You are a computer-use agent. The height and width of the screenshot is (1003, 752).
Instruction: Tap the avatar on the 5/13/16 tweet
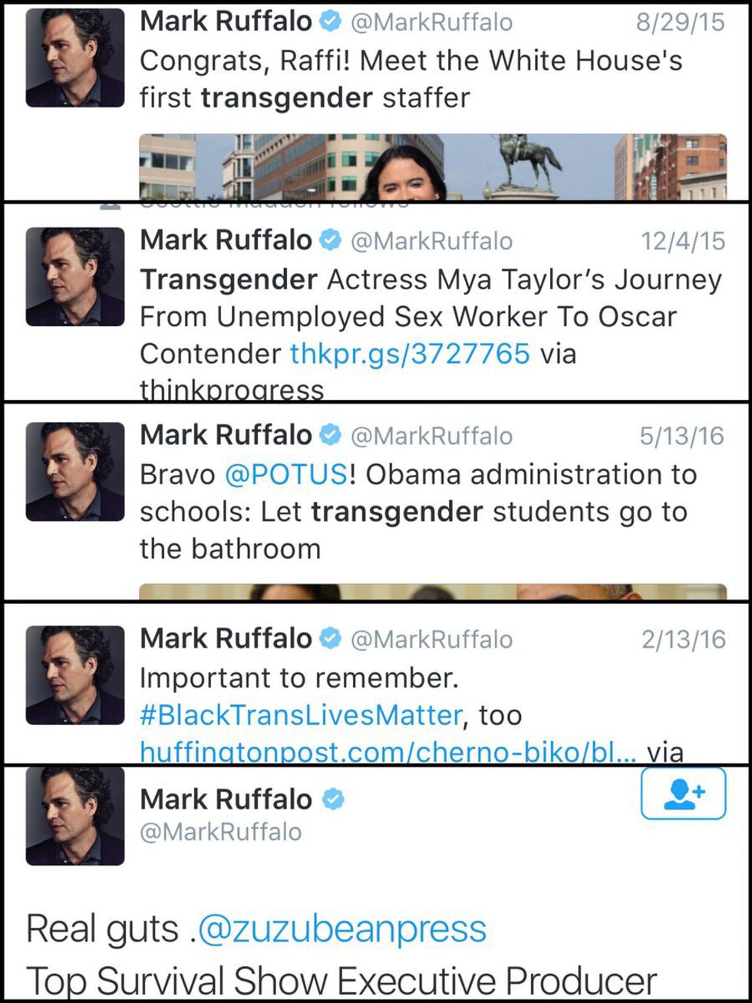pyautogui.click(x=75, y=472)
